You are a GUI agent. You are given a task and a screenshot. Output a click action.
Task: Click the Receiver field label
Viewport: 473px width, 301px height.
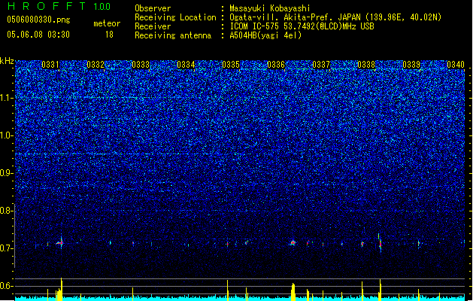pyautogui.click(x=153, y=26)
